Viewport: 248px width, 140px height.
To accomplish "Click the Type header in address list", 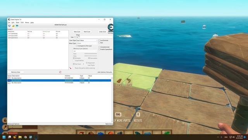I will 81,76.
